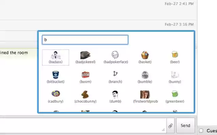Toggle the Guest checkbox
This screenshot has width=217, height=135.
coord(201,131)
